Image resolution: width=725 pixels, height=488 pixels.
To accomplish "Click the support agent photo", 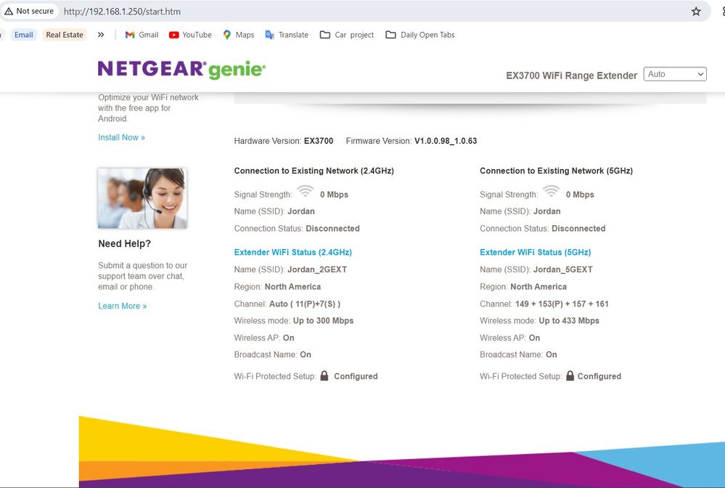I will (142, 198).
